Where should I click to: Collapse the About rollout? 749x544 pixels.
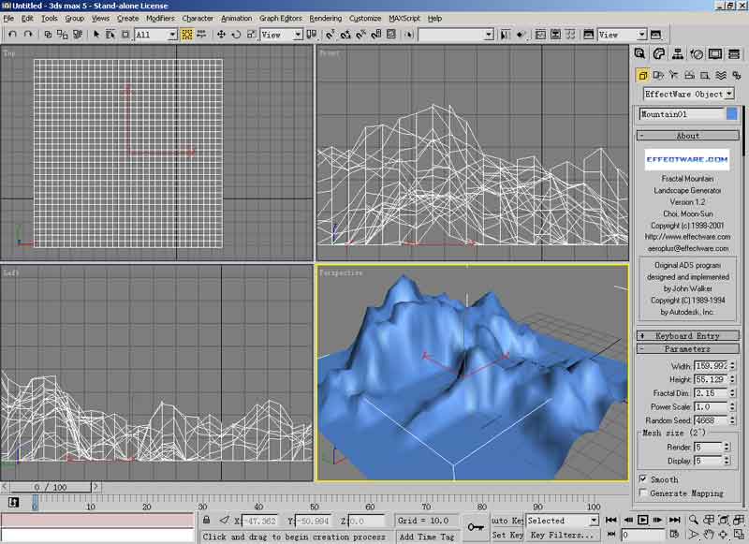pos(688,136)
